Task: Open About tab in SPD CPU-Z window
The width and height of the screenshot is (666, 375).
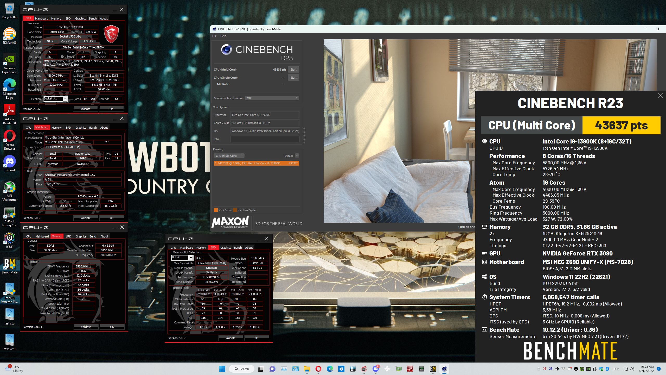Action: [249, 248]
